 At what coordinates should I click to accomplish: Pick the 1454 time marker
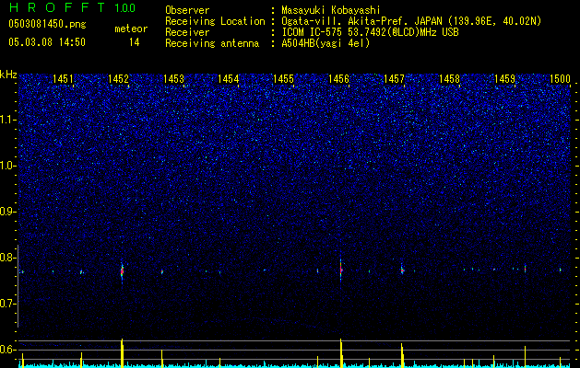pyautogui.click(x=229, y=78)
